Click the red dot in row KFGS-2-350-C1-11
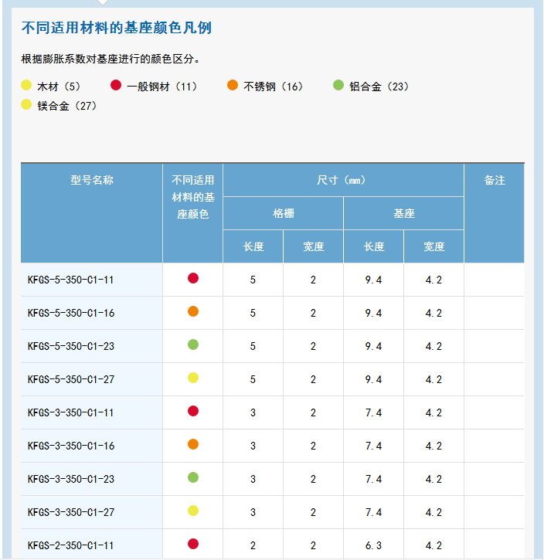The width and height of the screenshot is (544, 560). 193,544
